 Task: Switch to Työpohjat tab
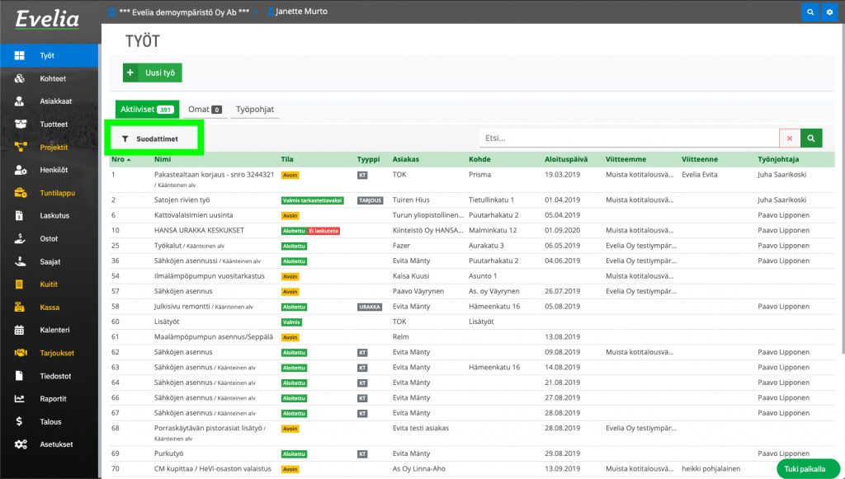point(255,110)
